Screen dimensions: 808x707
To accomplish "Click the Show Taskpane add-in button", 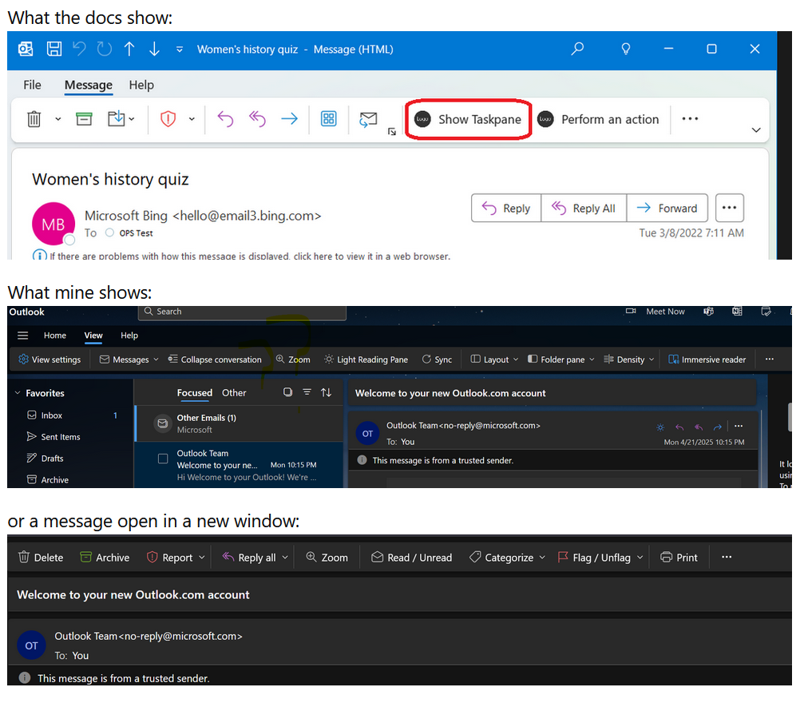I will click(x=469, y=119).
